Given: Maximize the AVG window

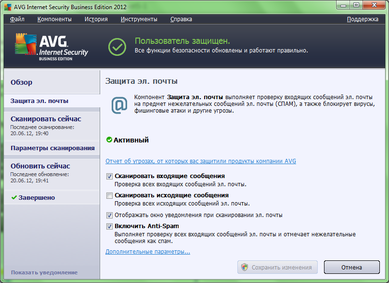Looking at the screenshot, I should 356,5.
